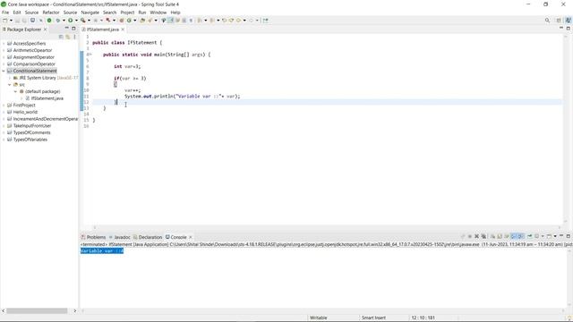Switch to the Javadoc tab
Image resolution: width=573 pixels, height=322 pixels.
(119, 237)
